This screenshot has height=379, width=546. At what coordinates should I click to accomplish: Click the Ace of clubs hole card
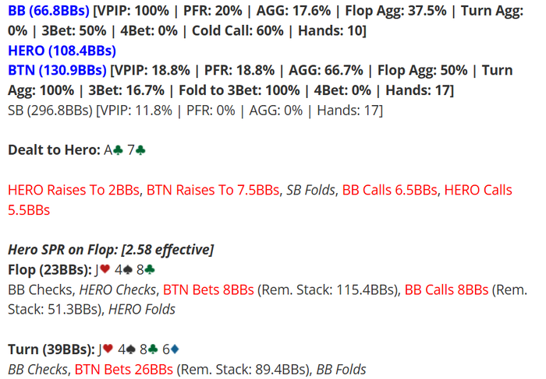pyautogui.click(x=114, y=150)
